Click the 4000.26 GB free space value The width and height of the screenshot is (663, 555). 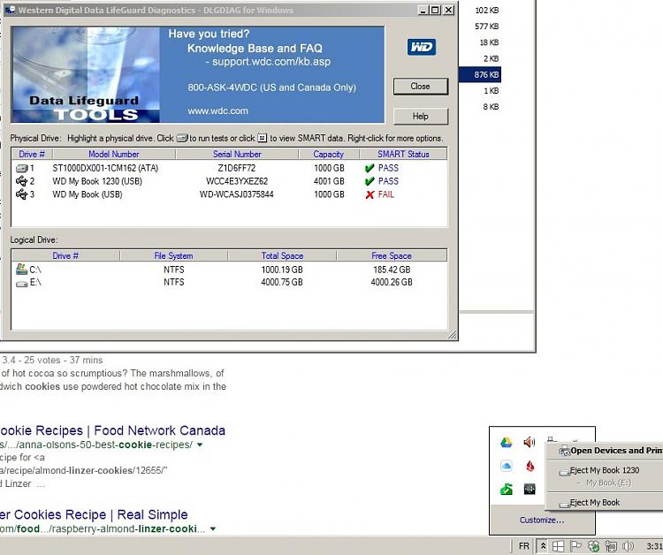pos(392,283)
